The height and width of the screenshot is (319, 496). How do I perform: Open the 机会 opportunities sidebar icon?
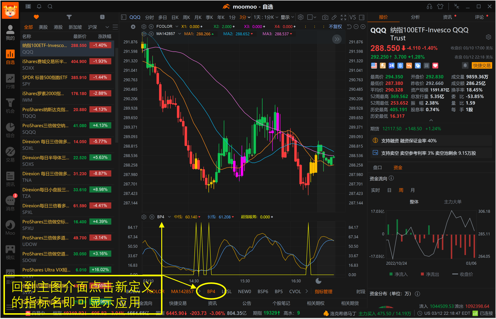tap(10, 105)
